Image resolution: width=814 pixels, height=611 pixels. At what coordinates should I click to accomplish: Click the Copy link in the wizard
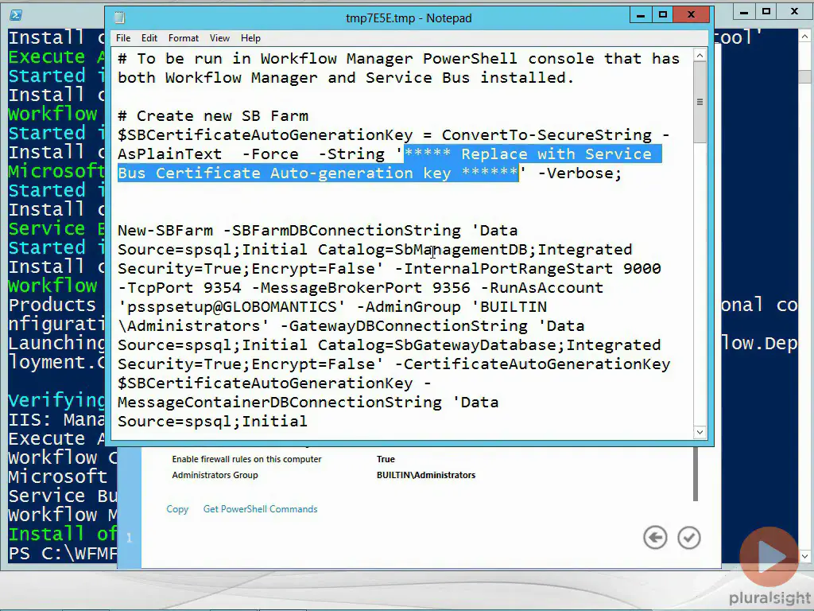click(x=177, y=509)
